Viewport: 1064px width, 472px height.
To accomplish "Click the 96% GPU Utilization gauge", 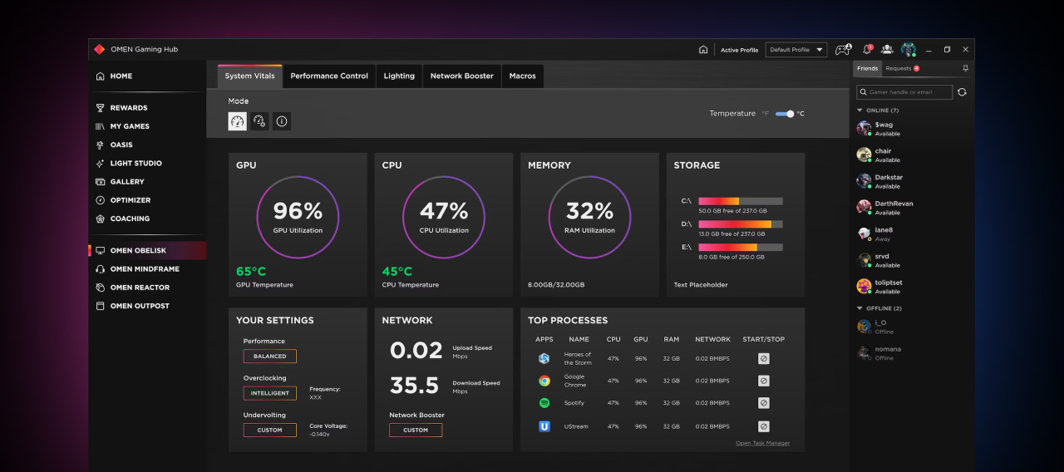I will tap(298, 217).
